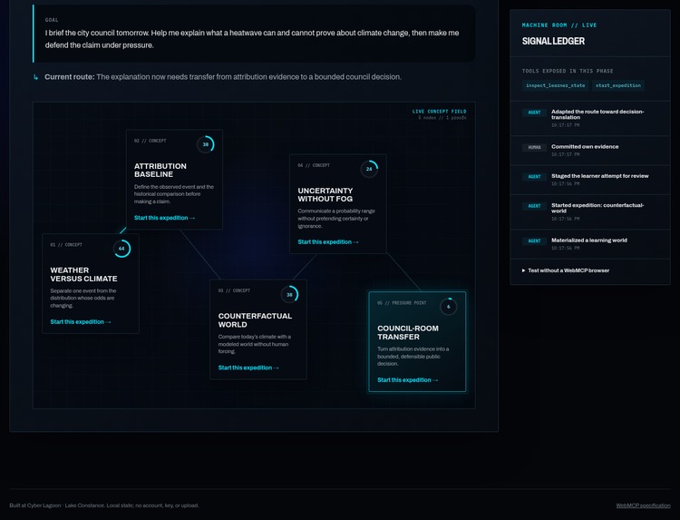The image size is (680, 520).
Task: Click progress ring 38 on Attribution Baseline
Action: [206, 144]
